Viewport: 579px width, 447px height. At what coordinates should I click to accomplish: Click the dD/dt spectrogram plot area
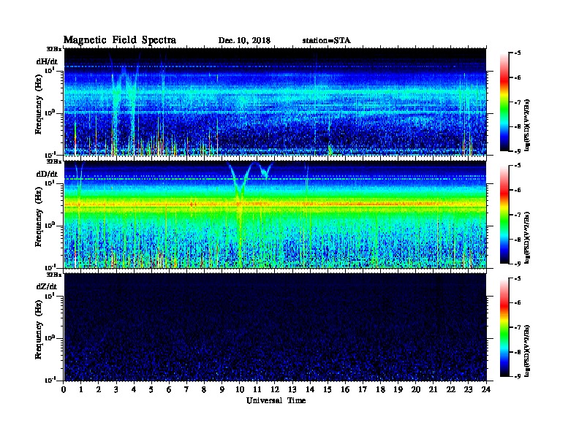pos(276,215)
